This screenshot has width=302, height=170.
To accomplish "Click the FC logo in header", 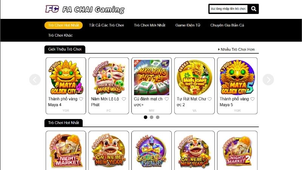I will (52, 9).
